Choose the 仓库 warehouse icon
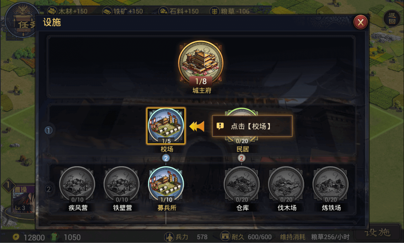The height and width of the screenshot is (243, 404). (242, 184)
